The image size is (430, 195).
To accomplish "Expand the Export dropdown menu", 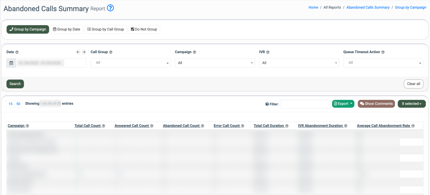I will 343,104.
